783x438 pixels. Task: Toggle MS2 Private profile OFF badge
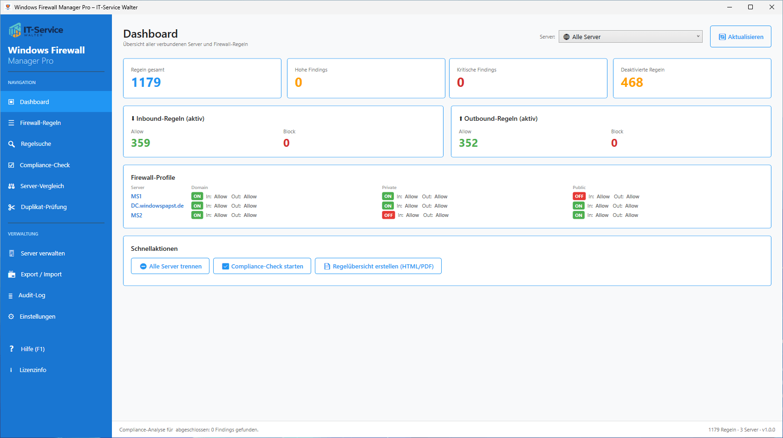coord(388,216)
